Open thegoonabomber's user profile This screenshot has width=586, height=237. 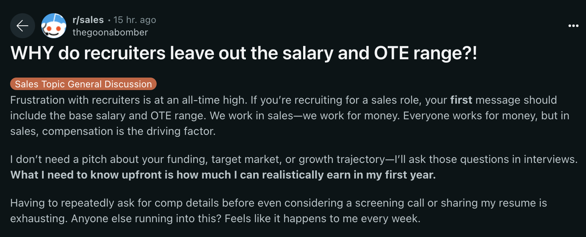click(110, 32)
